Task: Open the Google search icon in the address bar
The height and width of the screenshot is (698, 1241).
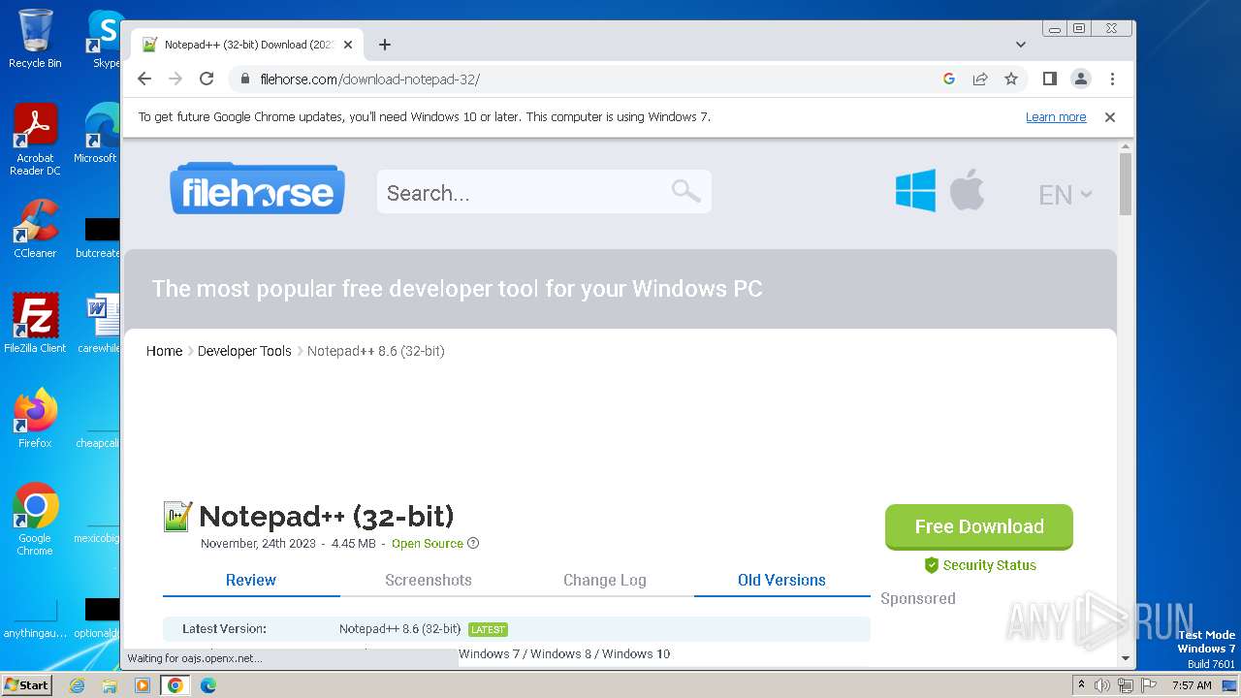Action: [949, 79]
